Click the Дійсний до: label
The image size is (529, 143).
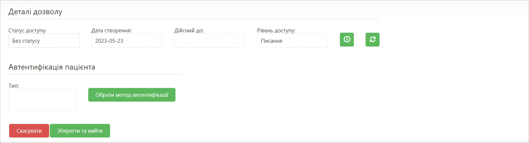(x=189, y=30)
